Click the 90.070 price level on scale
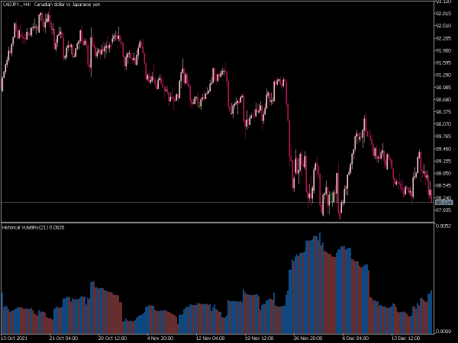This screenshot has width=458, height=343. click(x=443, y=124)
